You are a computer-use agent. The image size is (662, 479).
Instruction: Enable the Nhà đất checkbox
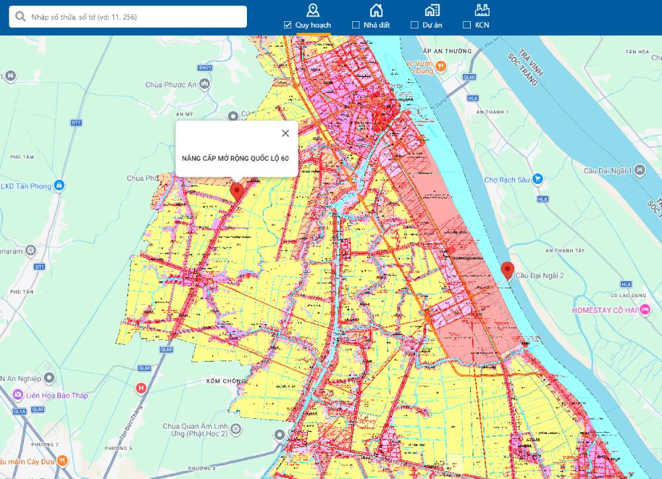click(x=356, y=25)
